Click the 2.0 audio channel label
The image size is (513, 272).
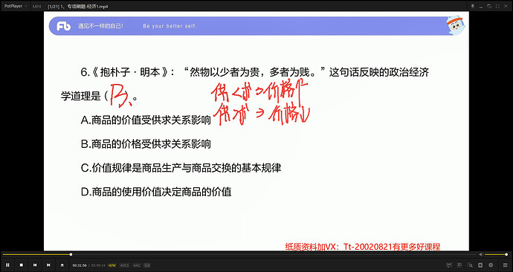coord(147,265)
